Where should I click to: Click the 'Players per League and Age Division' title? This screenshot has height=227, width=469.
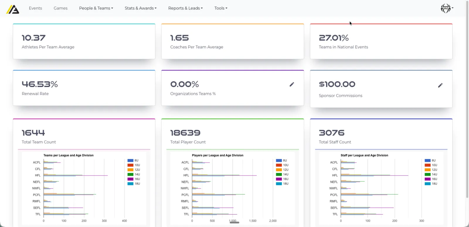(217, 156)
